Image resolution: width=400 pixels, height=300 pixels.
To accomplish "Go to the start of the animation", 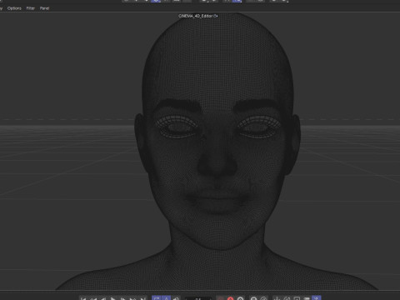I will [x=83, y=298].
